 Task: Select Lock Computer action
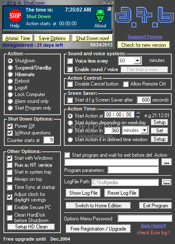coord(10,94)
